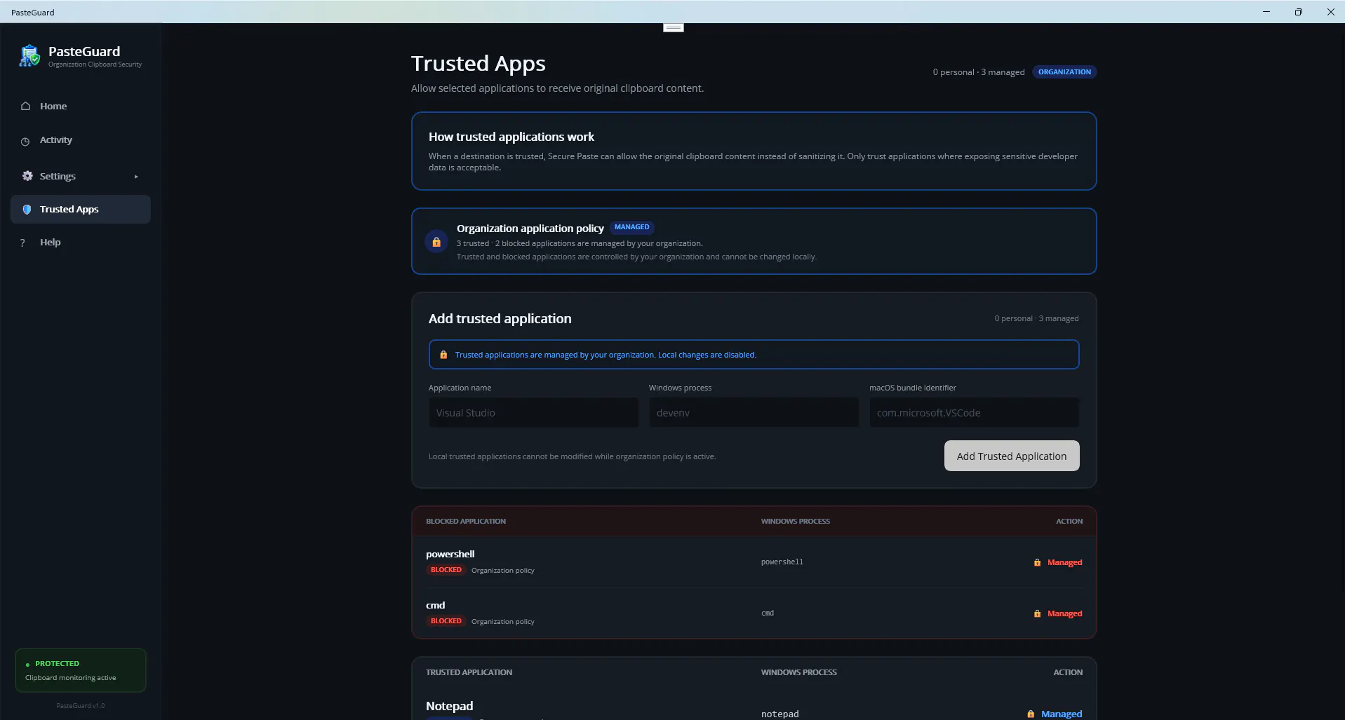Select the cmd blocked application name

click(x=436, y=605)
